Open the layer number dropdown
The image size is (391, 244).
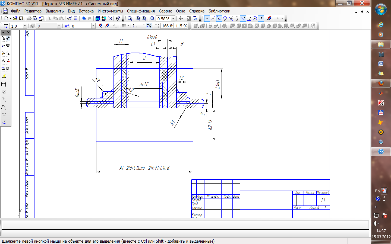point(93,26)
